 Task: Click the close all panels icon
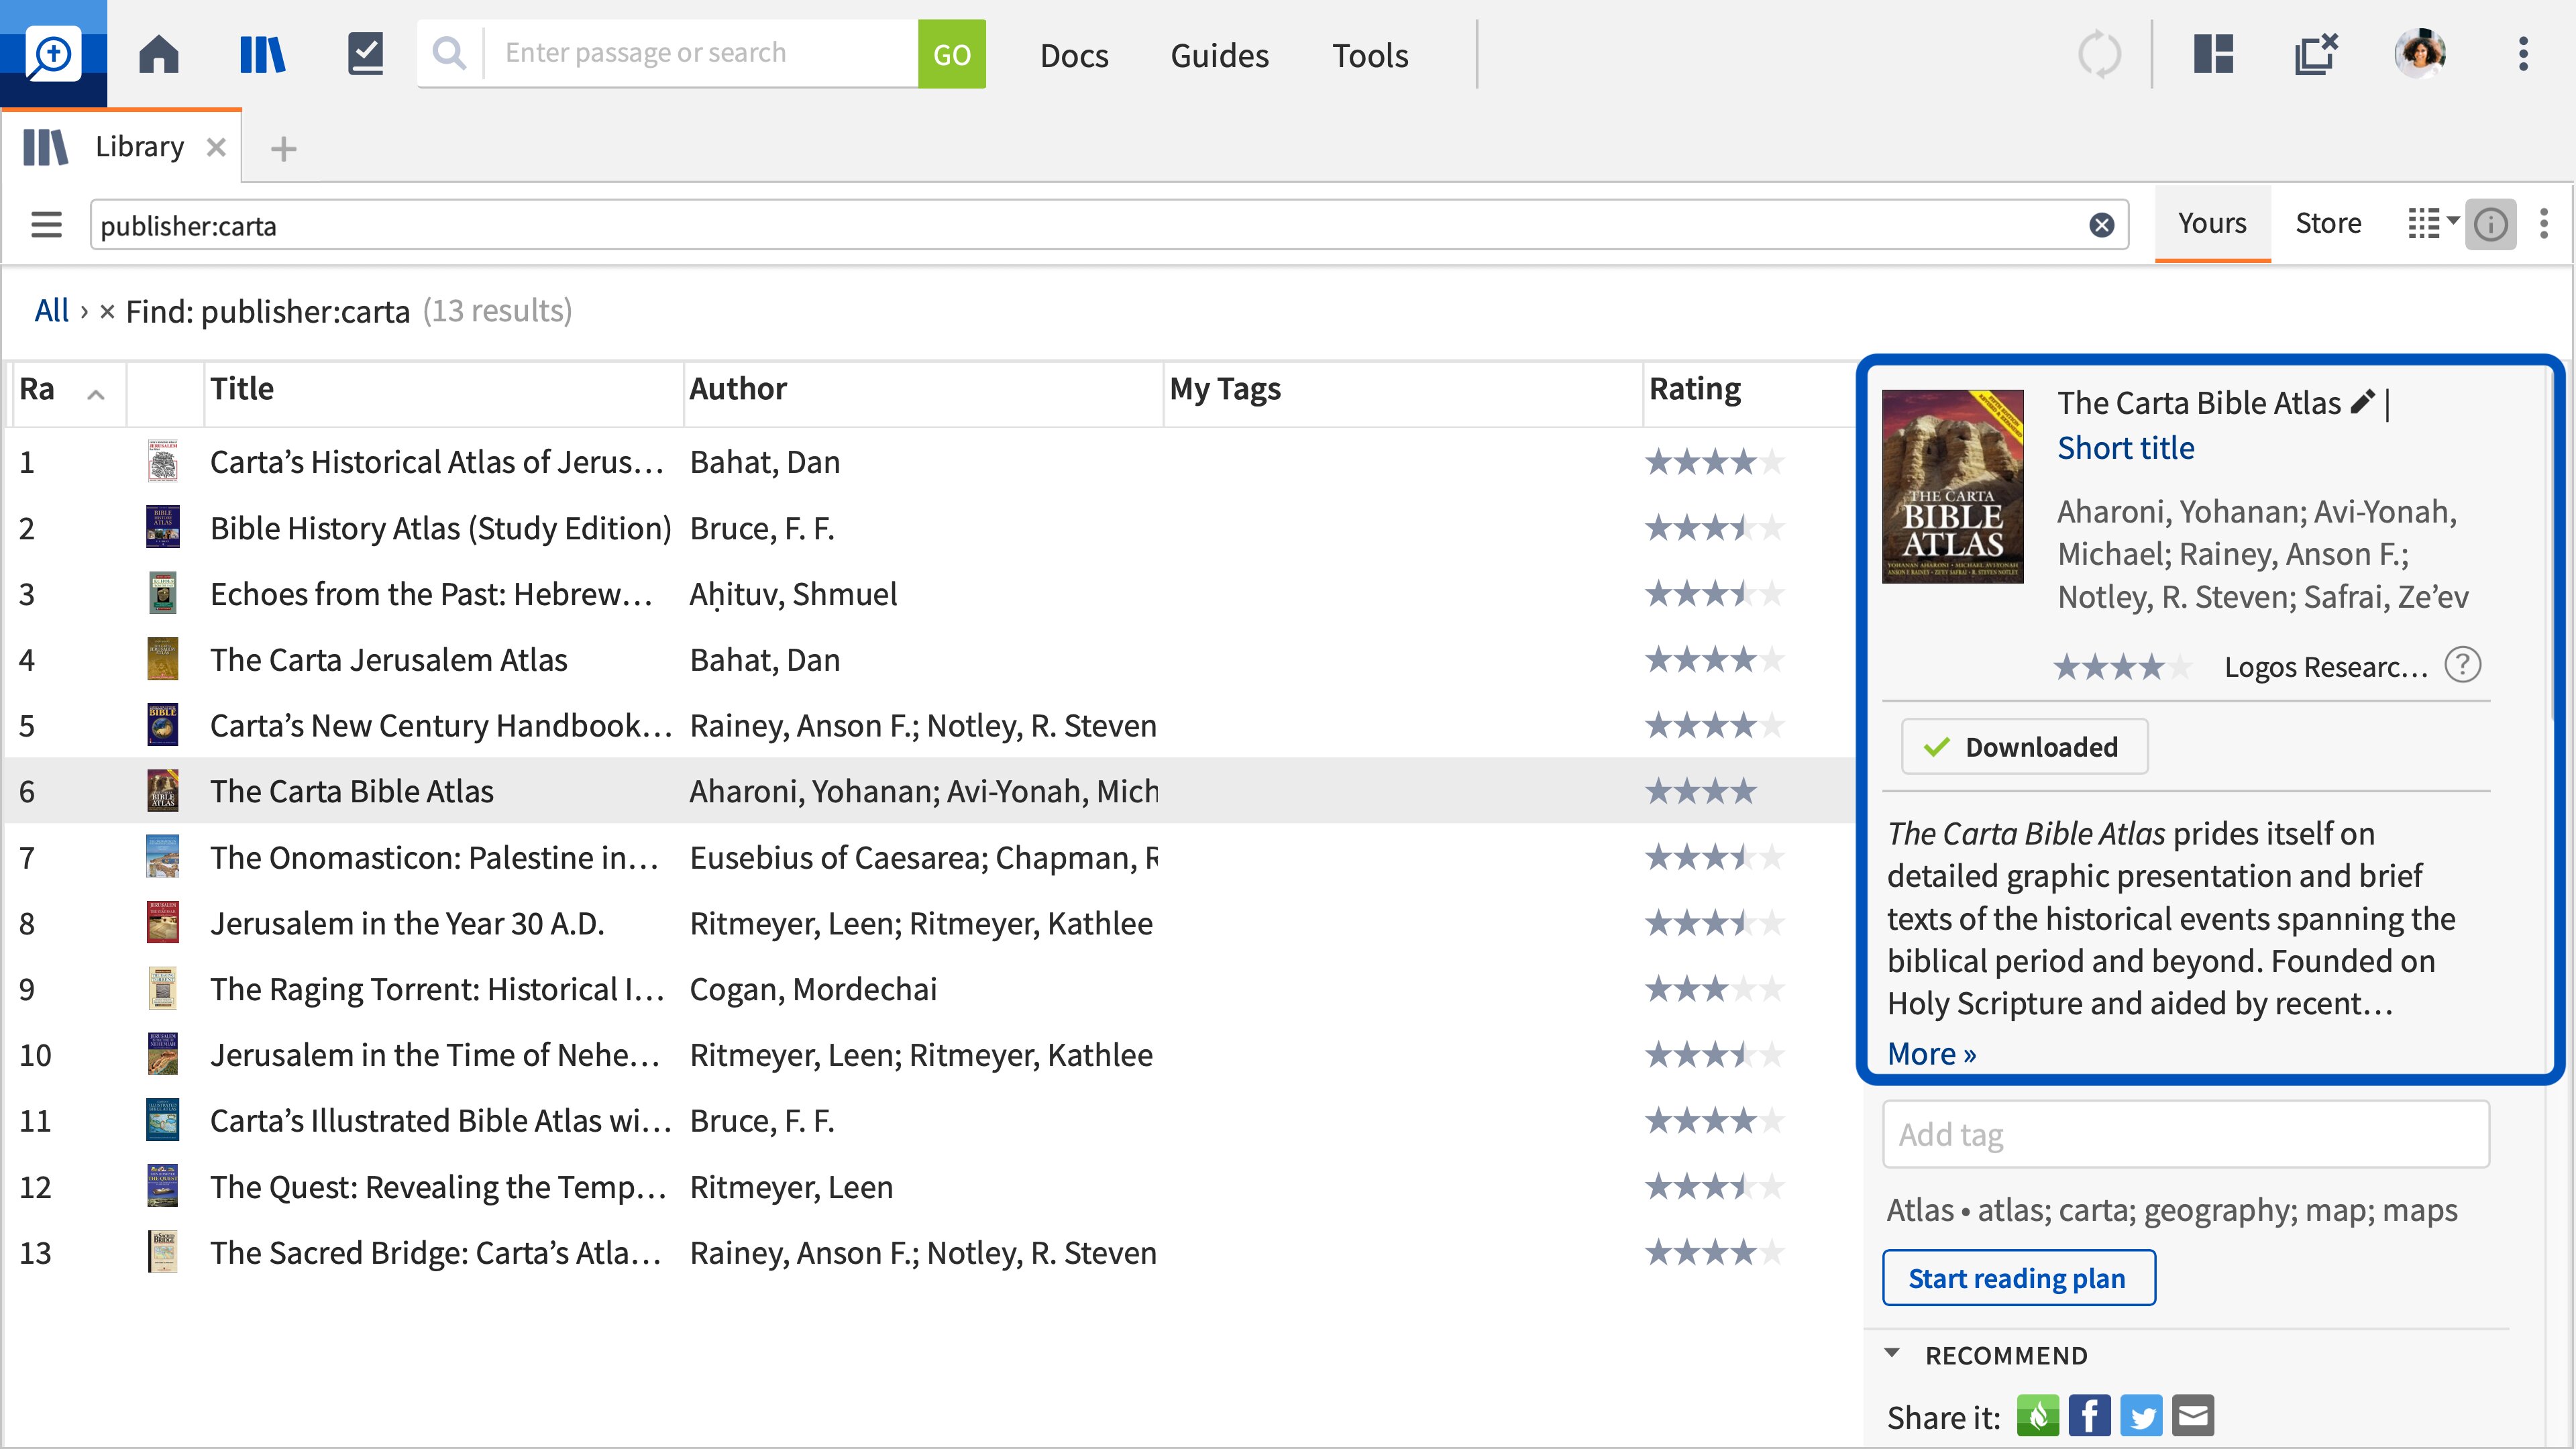[2316, 54]
